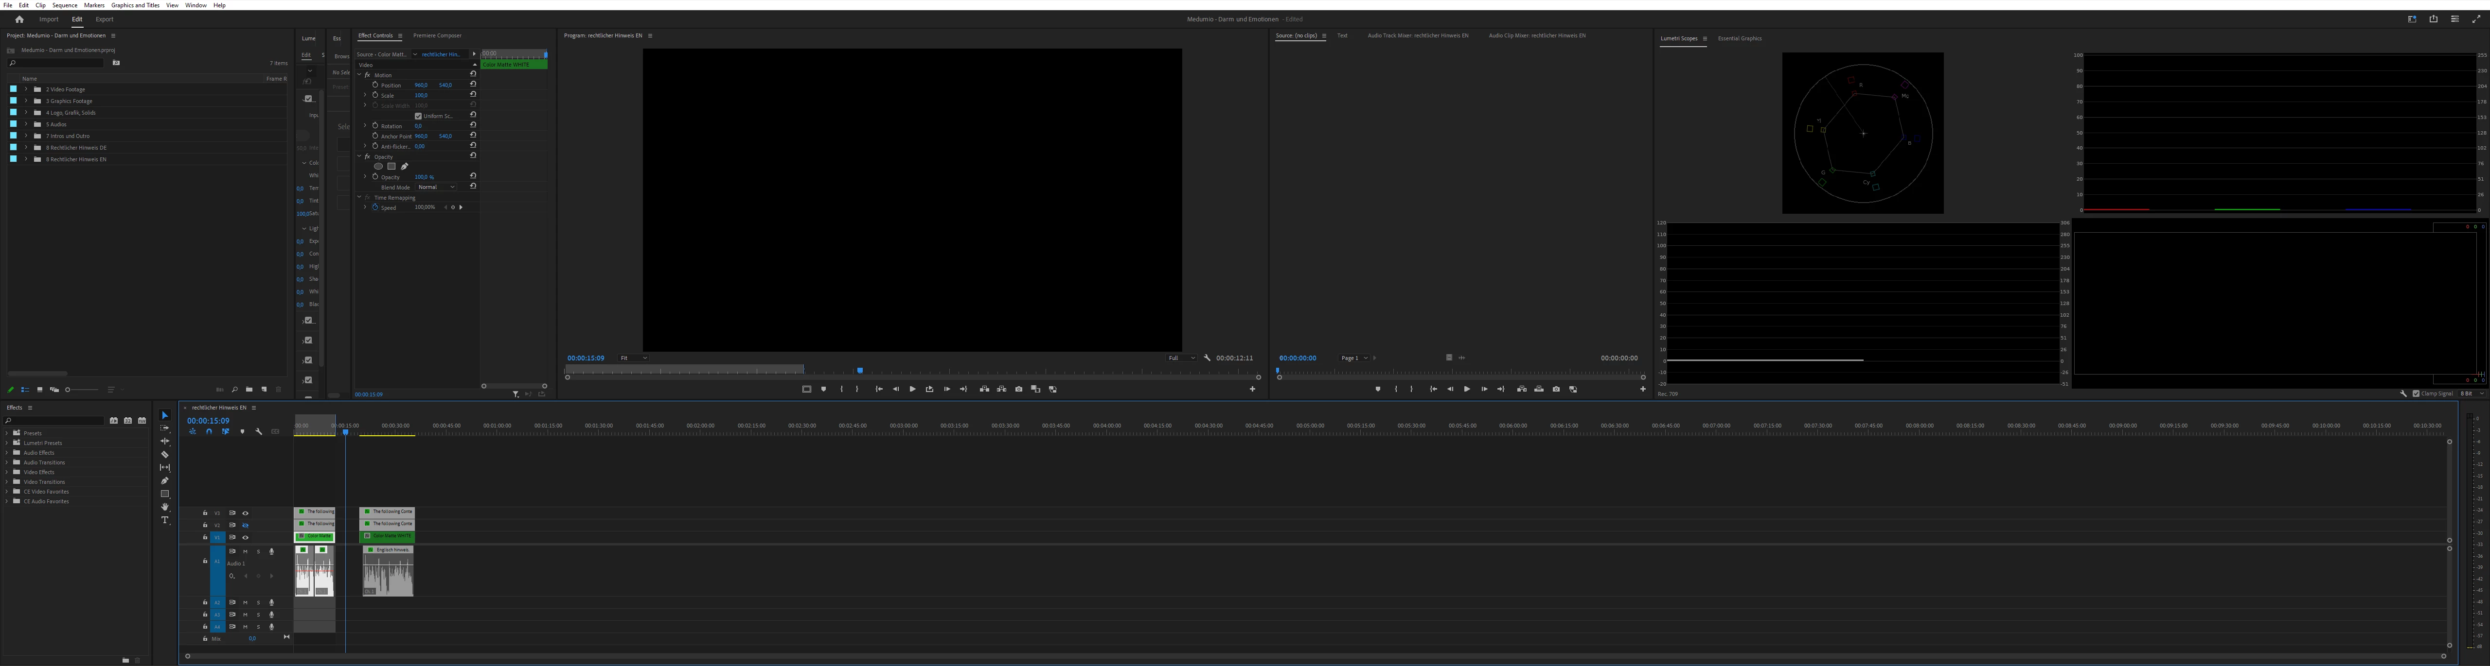The height and width of the screenshot is (666, 2490).
Task: Switch to the Export workspace
Action: point(105,19)
